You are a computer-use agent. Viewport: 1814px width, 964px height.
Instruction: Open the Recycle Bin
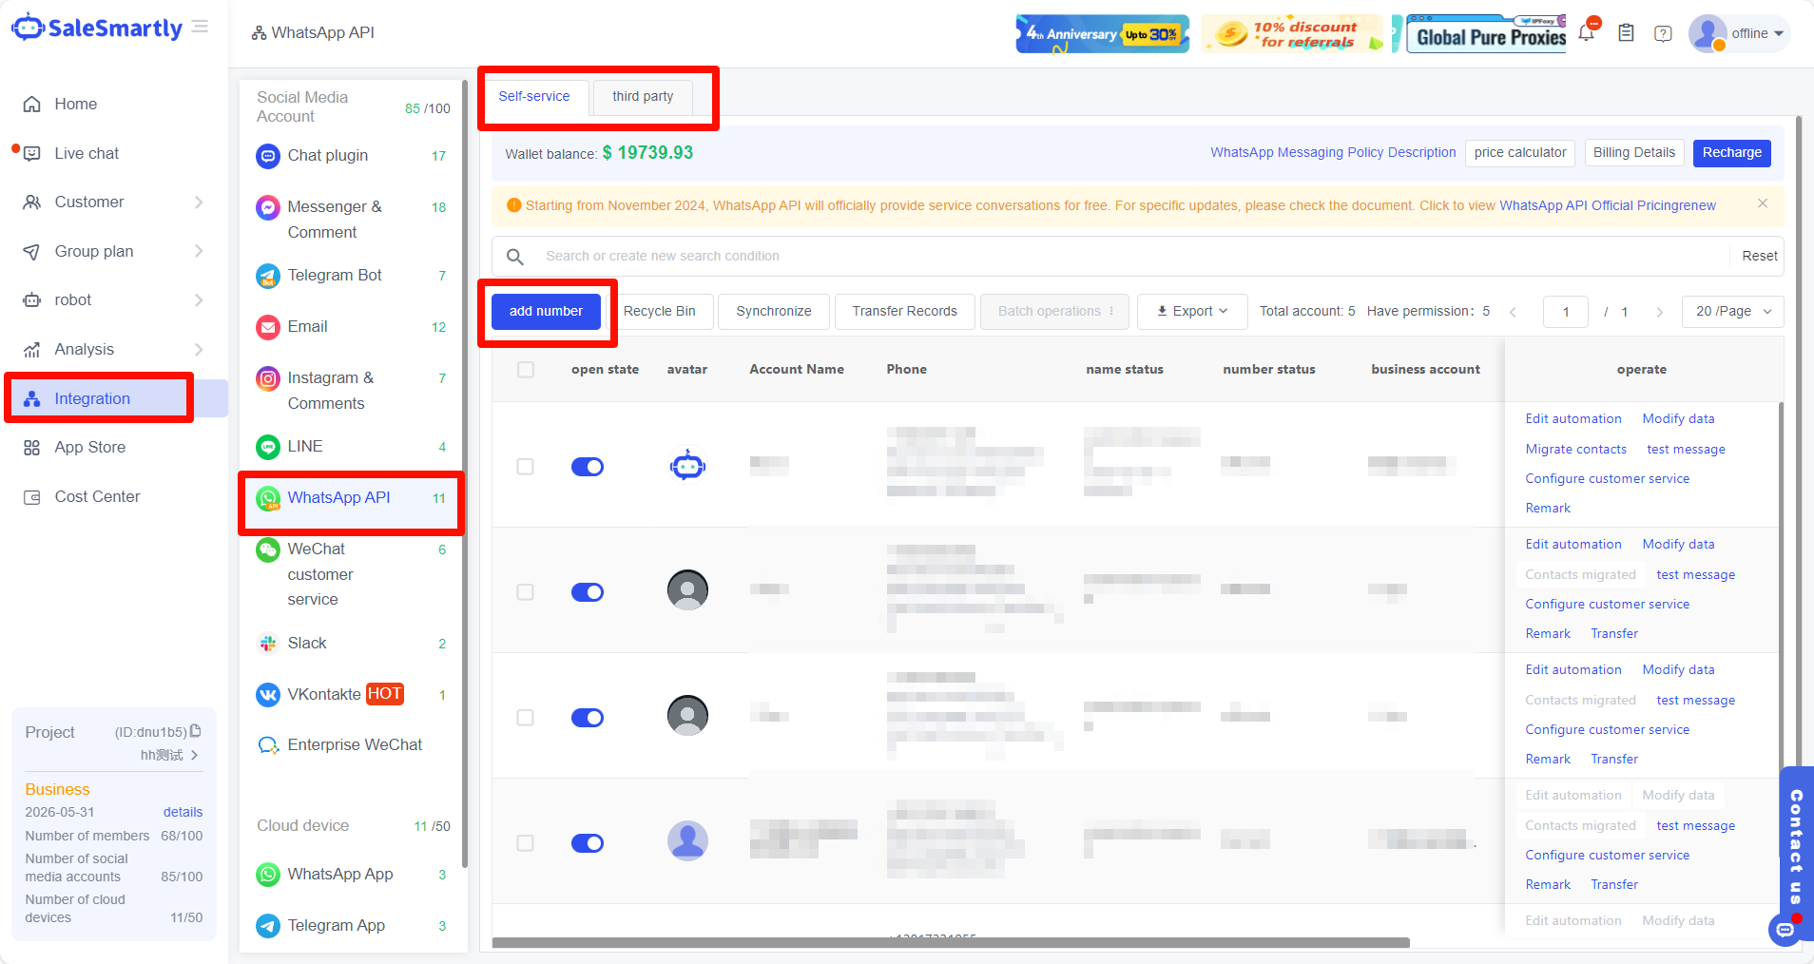(660, 312)
